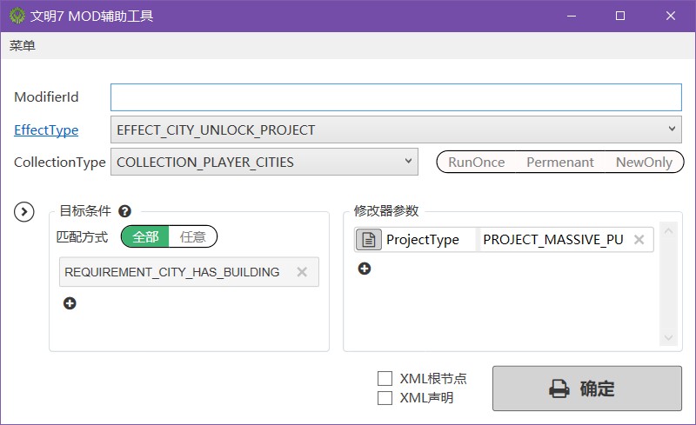
Task: Click the ProjectType parameter name
Action: tap(423, 240)
